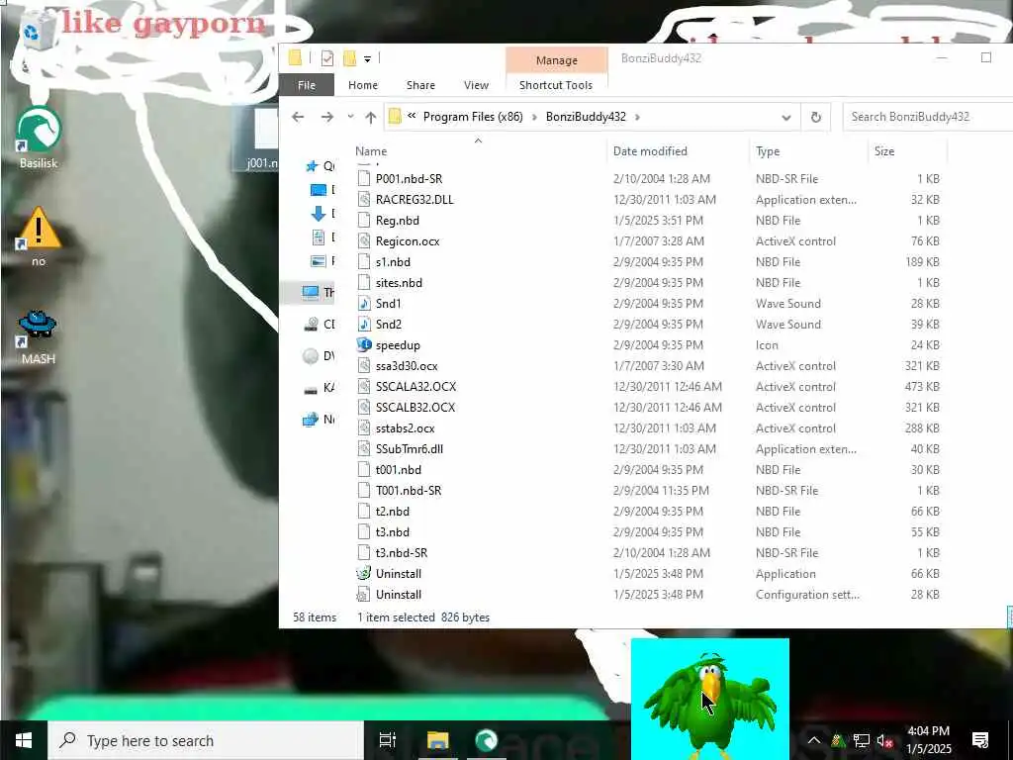Expand the address bar history dropdown
1013x760 pixels.
786,117
